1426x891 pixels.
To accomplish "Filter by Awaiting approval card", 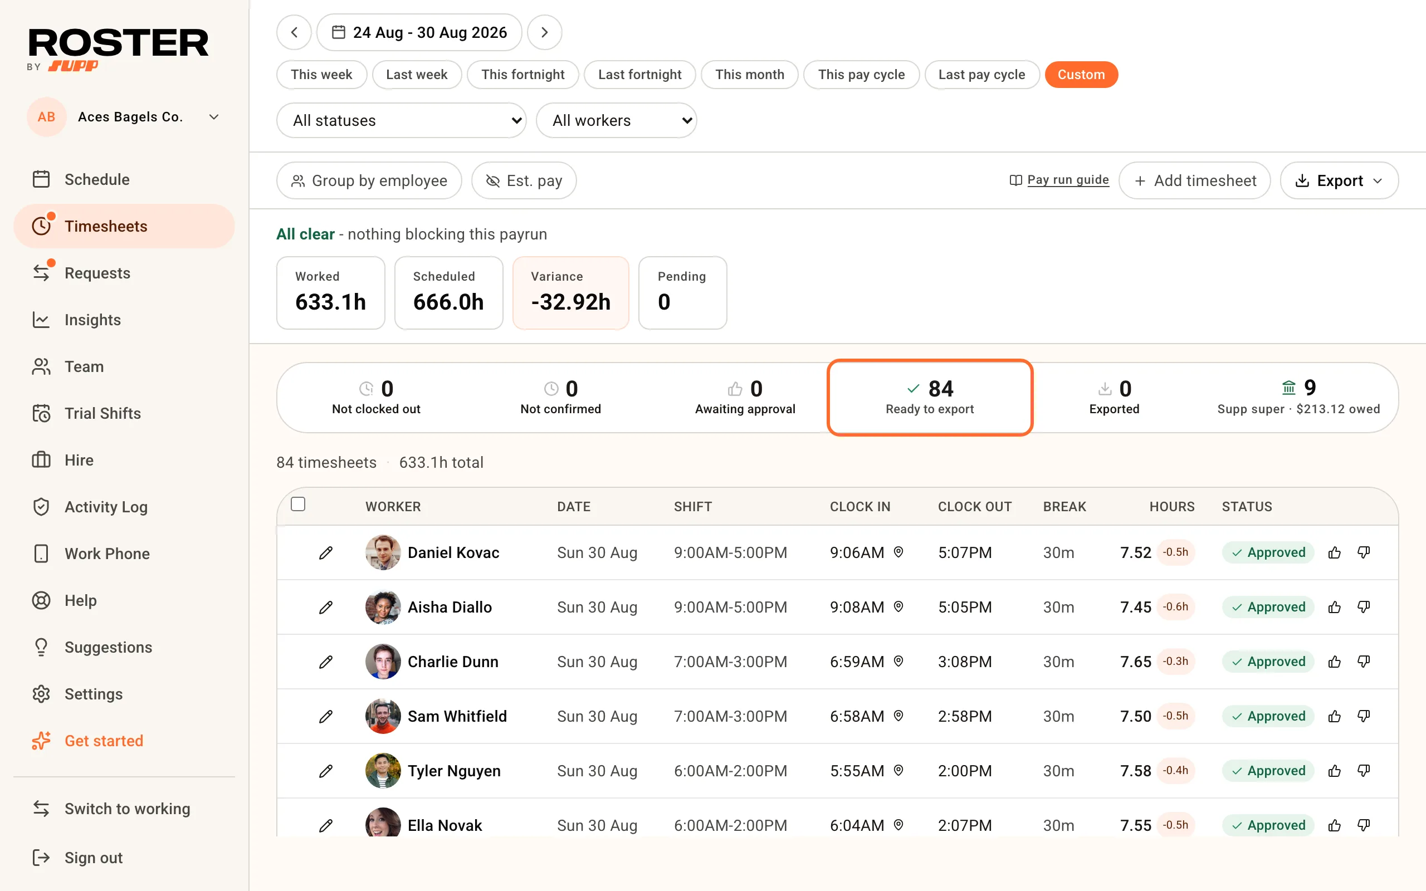I will [745, 397].
